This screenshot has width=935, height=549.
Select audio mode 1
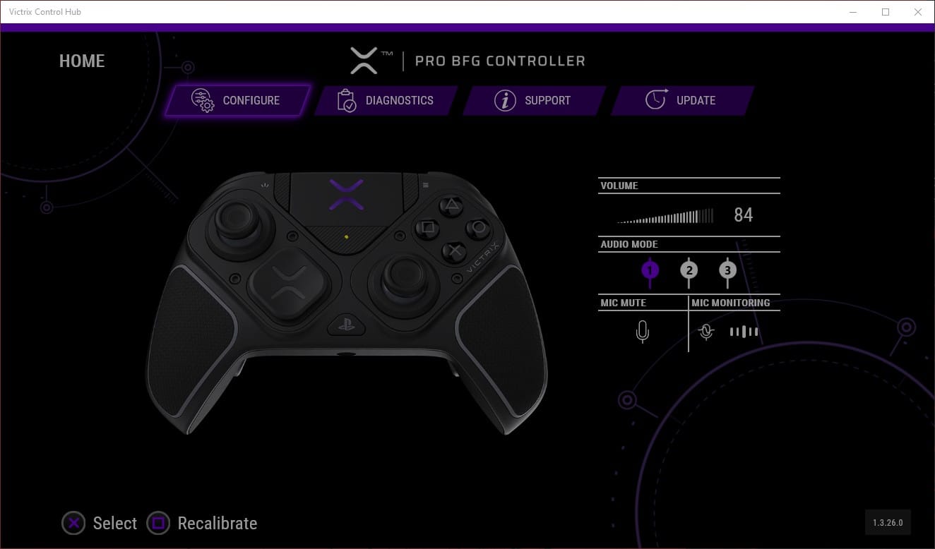[x=650, y=270]
